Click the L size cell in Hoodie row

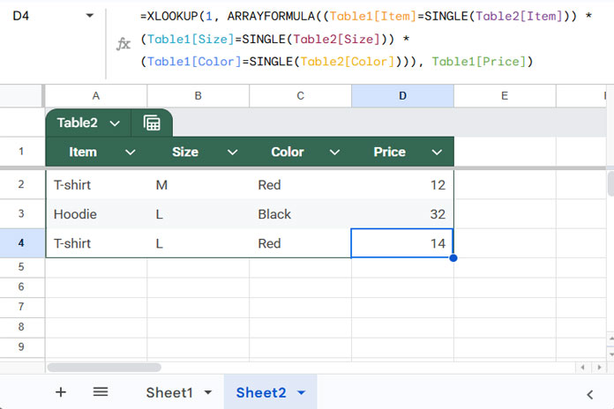click(x=198, y=214)
